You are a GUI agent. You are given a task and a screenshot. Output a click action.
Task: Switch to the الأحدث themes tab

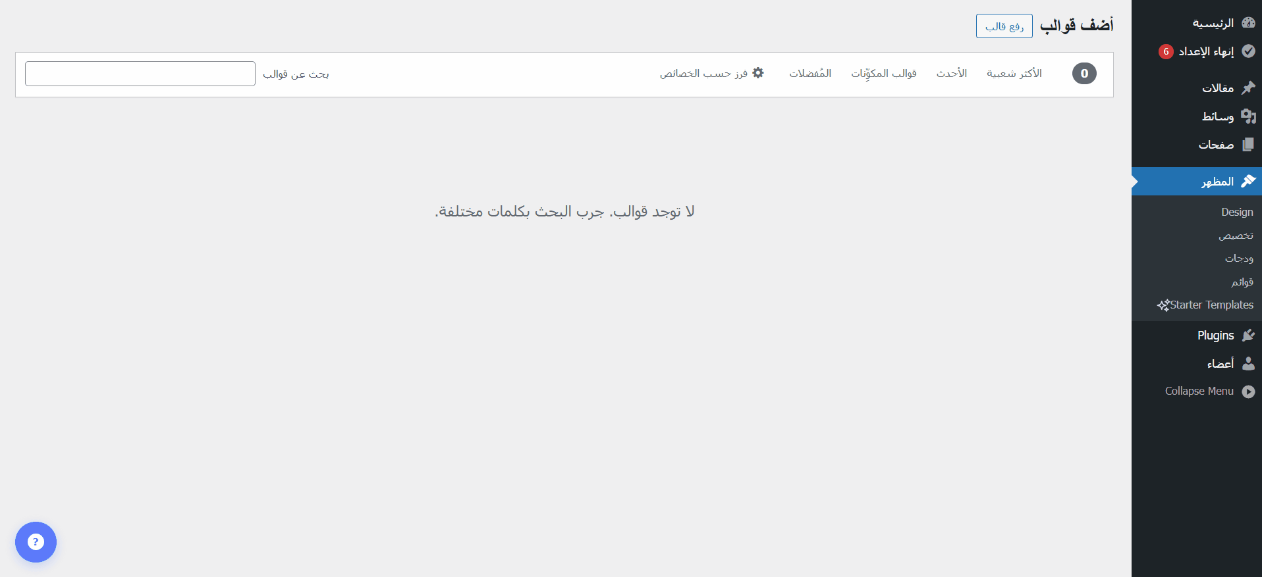point(951,74)
